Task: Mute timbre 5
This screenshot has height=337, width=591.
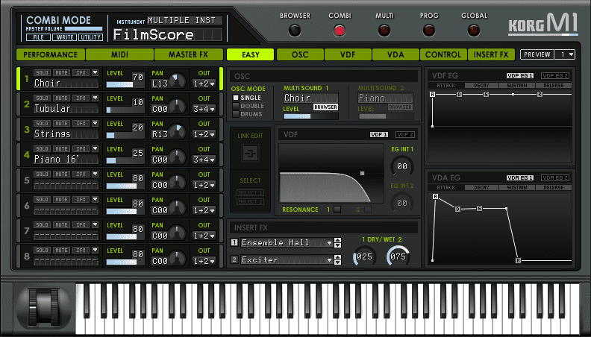Action: tap(61, 174)
